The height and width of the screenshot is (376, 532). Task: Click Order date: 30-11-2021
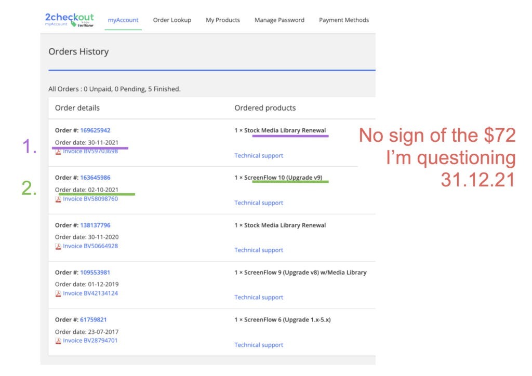(87, 142)
